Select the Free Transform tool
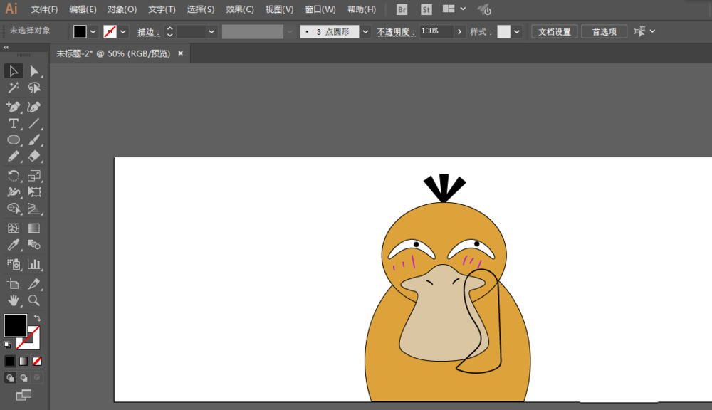Image resolution: width=712 pixels, height=410 pixels. [x=34, y=192]
